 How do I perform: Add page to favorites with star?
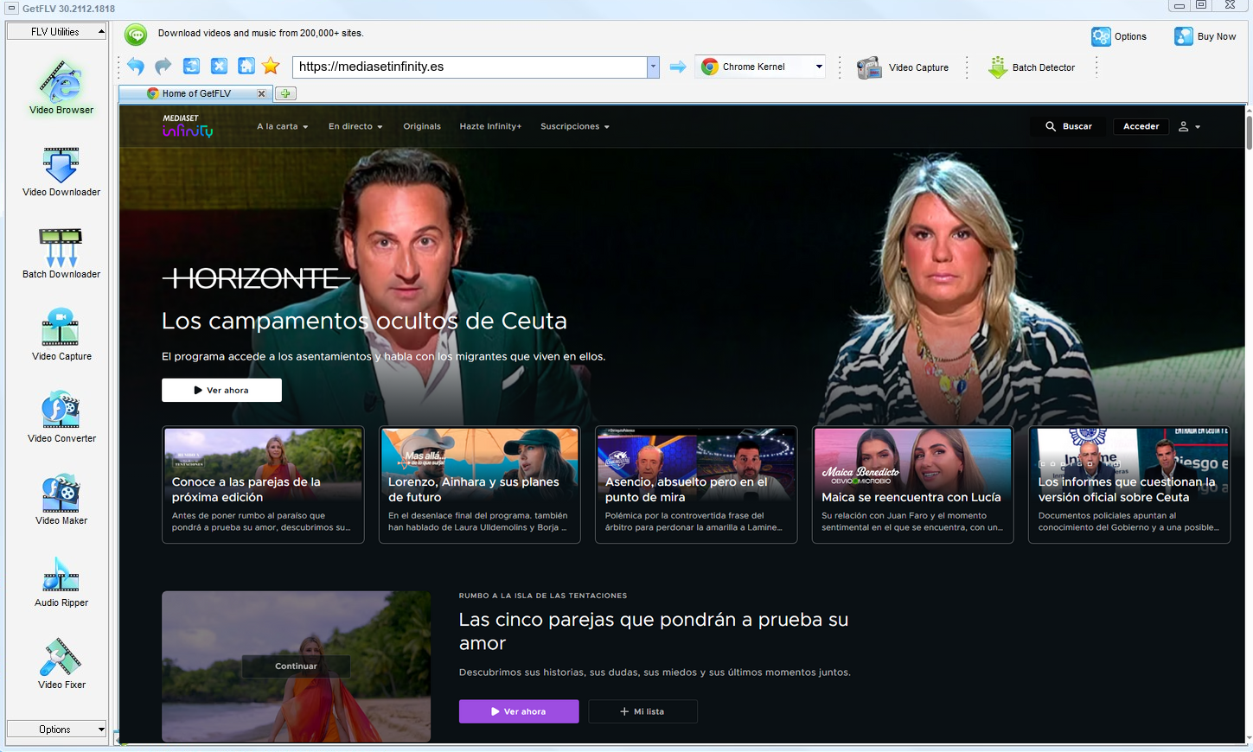click(271, 67)
